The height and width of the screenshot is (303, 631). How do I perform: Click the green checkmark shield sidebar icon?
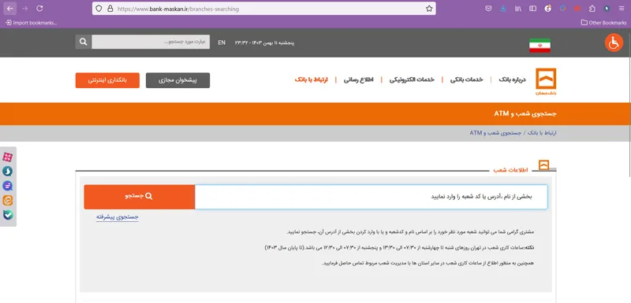point(8,215)
